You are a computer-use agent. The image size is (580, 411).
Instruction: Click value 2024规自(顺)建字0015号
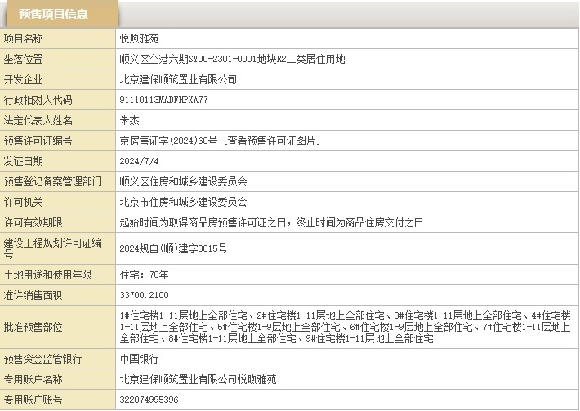pos(173,248)
